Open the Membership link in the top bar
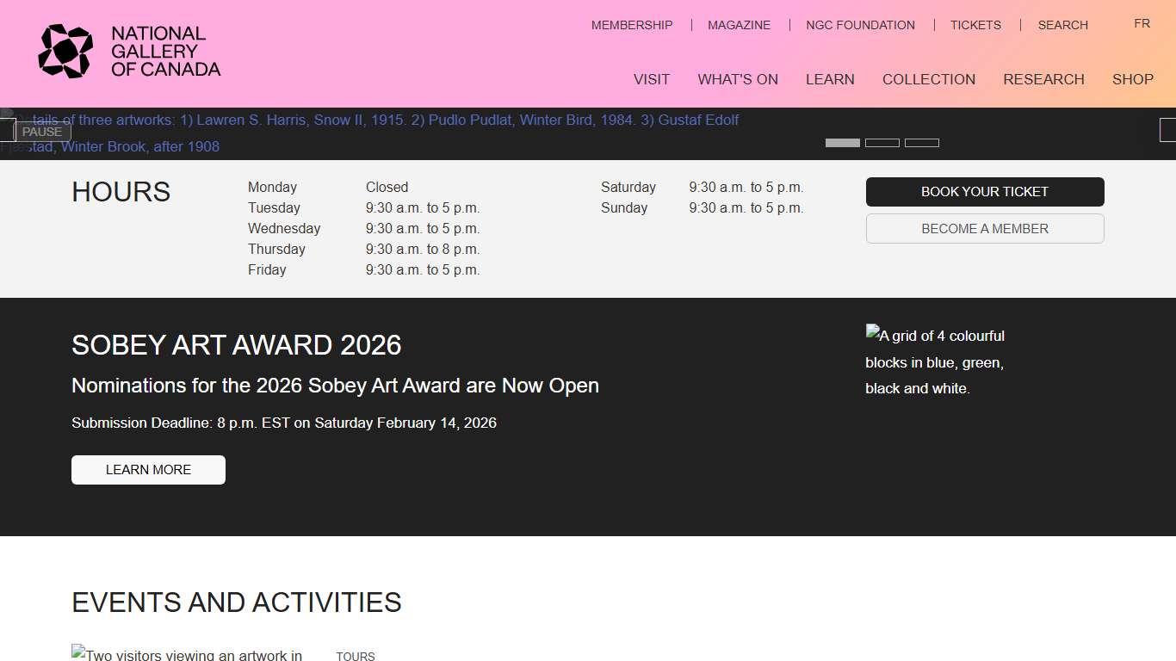Viewport: 1176px width, 661px height. [631, 25]
